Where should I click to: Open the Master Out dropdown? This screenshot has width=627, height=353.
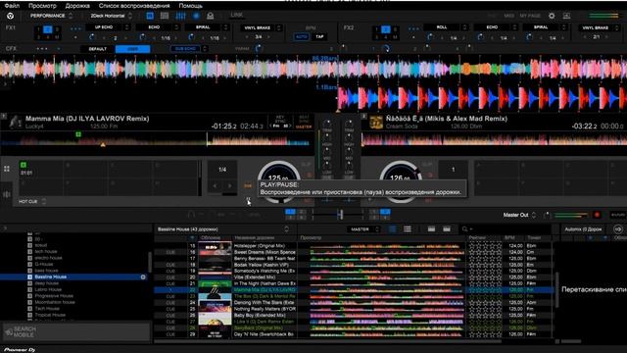tap(519, 215)
